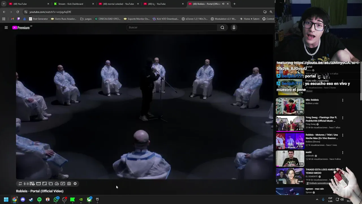The image size is (362, 204).
Task: Open the Gorro Ruso Aviador bookmark
Action: 64,19
